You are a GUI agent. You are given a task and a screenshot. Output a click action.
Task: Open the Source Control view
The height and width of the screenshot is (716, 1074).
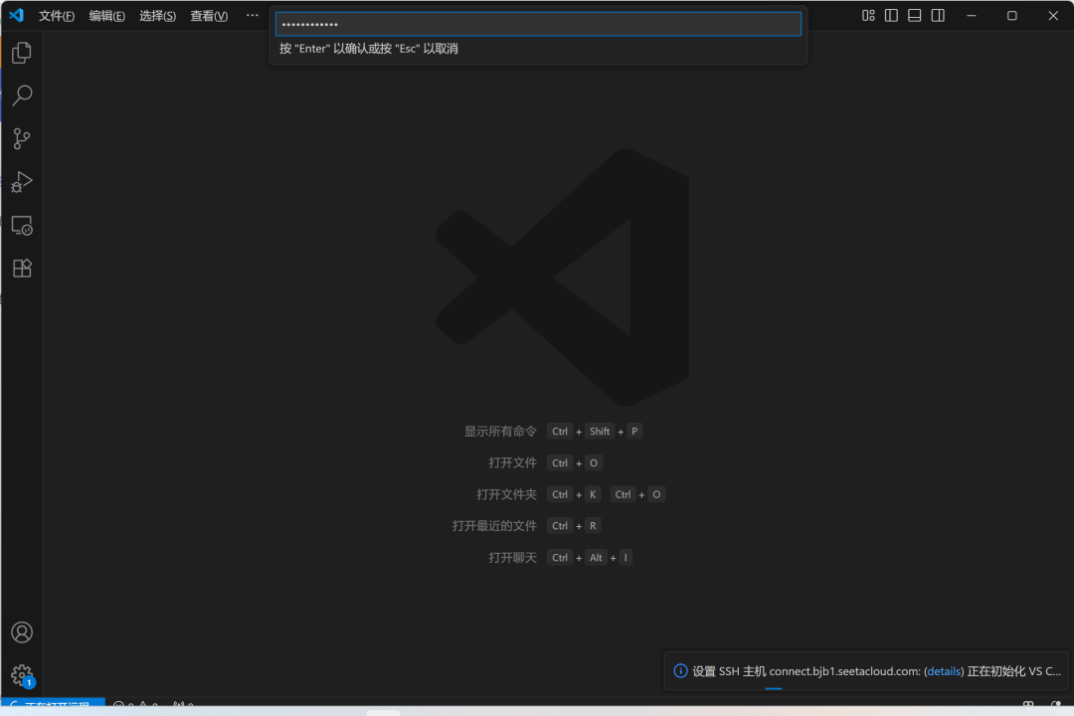click(22, 139)
